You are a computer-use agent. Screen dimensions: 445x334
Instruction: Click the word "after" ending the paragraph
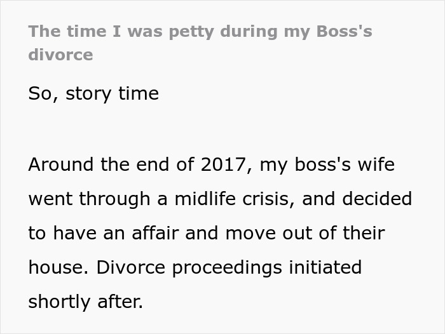pyautogui.click(x=117, y=302)
